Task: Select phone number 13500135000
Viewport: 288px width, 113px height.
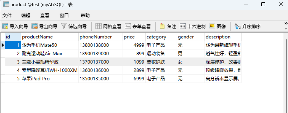Action: (x=101, y=79)
